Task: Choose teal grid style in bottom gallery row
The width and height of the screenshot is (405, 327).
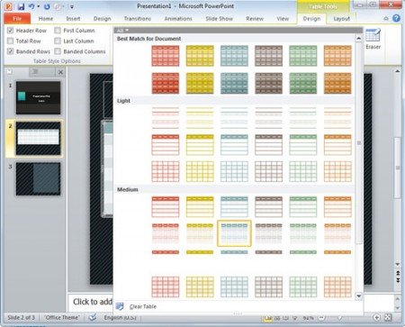Action: click(234, 287)
